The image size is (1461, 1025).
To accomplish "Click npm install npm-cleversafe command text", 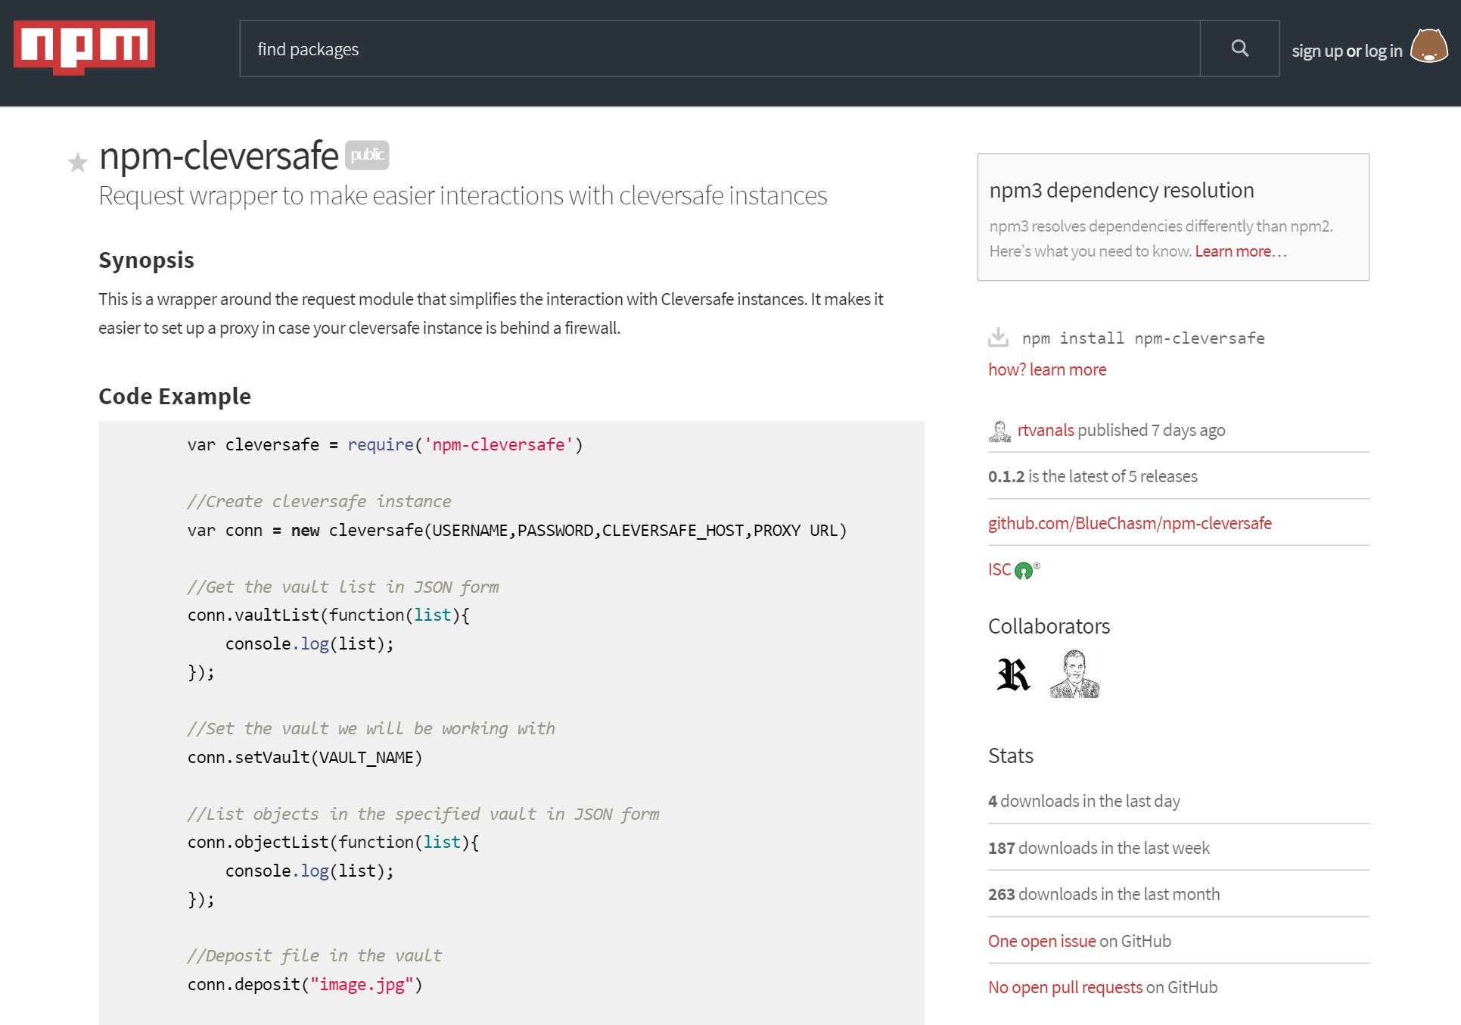I will (x=1143, y=338).
